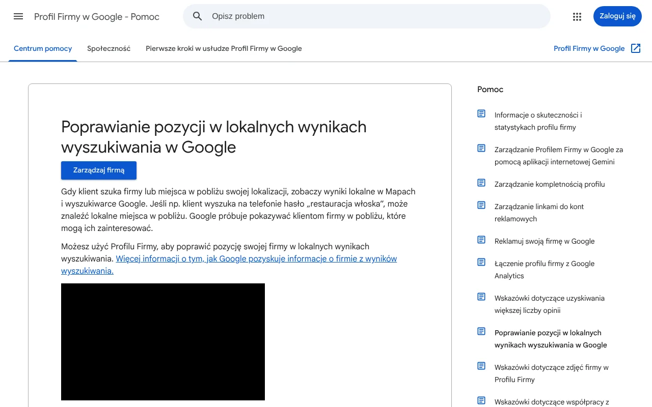Open Zarządzanie Profilem Firmy za pomocą Gemini
Image resolution: width=652 pixels, height=407 pixels.
(x=559, y=156)
